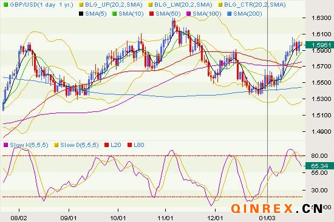Click the red L80 legend swatch
The image size is (334, 222).
[129, 145]
